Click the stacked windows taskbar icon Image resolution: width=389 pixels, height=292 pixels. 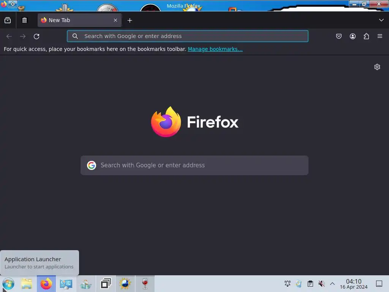point(106,284)
